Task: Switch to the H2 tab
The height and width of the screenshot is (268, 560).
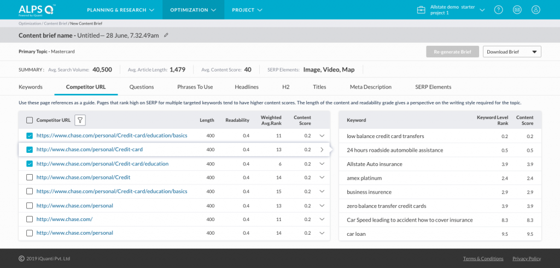Action: tap(285, 87)
